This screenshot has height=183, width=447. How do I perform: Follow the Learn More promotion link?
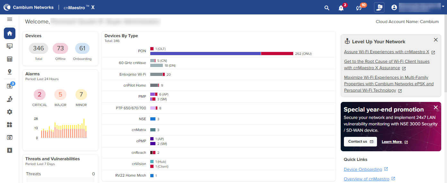392,142
